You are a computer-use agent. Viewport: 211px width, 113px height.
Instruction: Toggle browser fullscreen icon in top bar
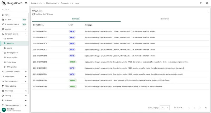pos(201,3)
